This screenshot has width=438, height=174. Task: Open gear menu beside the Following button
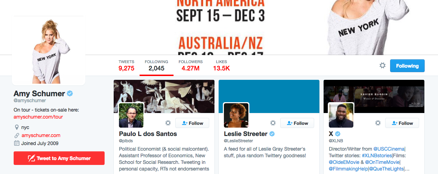tap(382, 66)
